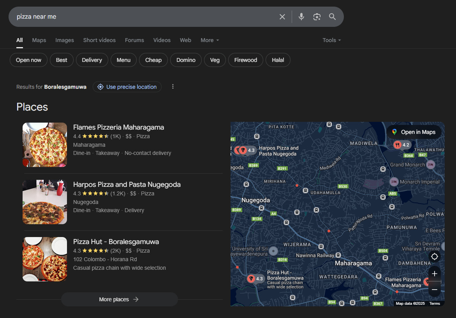Image resolution: width=456 pixels, height=318 pixels.
Task: Click the Monarch Imperial hotel marker icon
Action: click(x=394, y=182)
